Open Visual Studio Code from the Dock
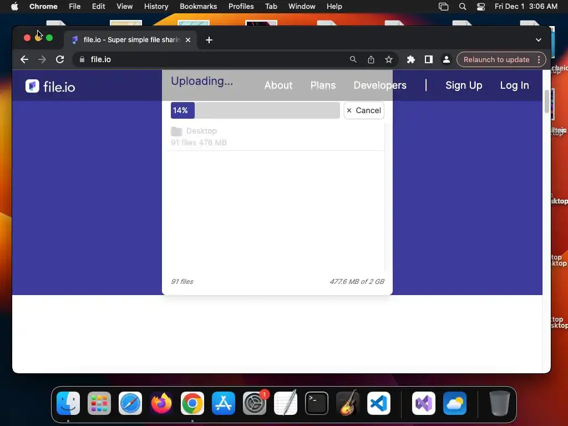The height and width of the screenshot is (426, 568). 378,403
